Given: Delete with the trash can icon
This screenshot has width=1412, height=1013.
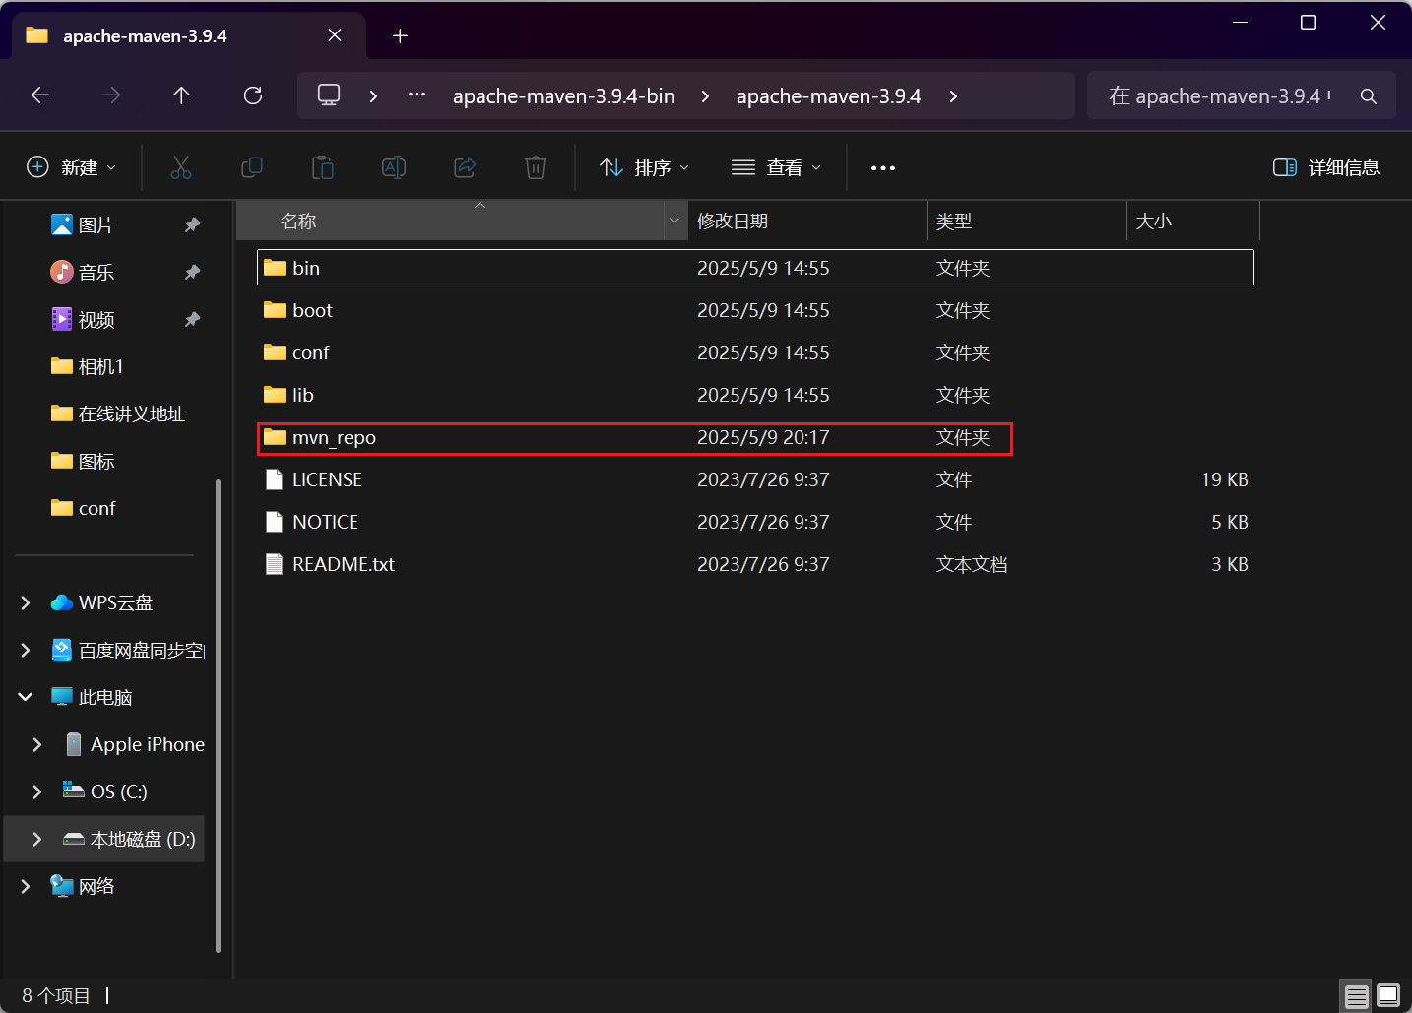Looking at the screenshot, I should click(x=536, y=168).
